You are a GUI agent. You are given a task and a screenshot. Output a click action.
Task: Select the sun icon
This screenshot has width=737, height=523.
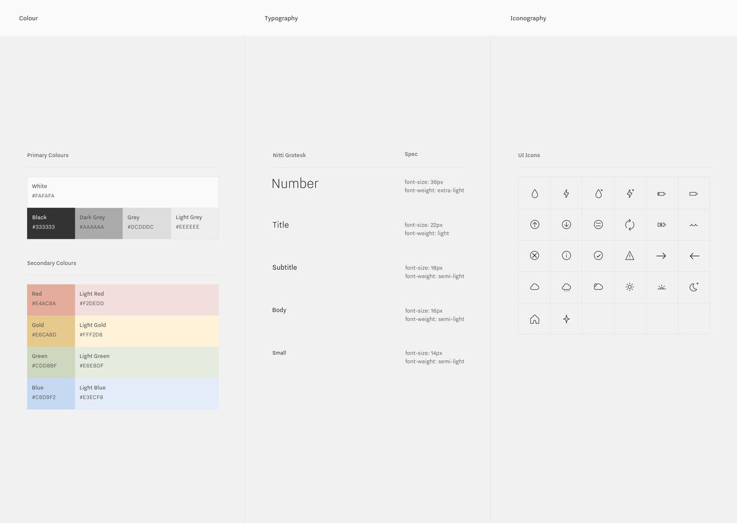click(x=629, y=287)
